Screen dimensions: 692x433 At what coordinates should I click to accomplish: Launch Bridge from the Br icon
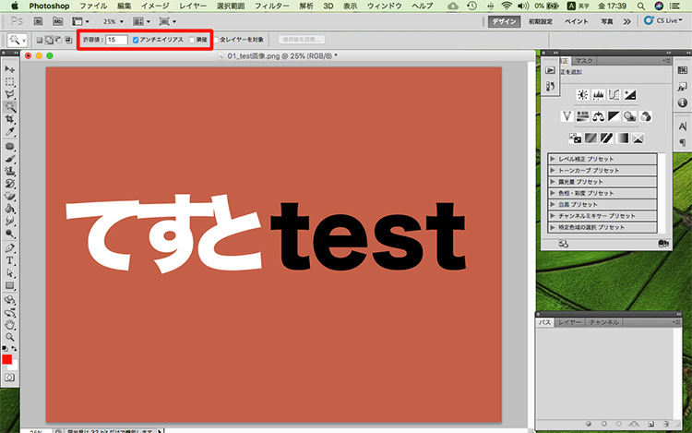tap(38, 21)
